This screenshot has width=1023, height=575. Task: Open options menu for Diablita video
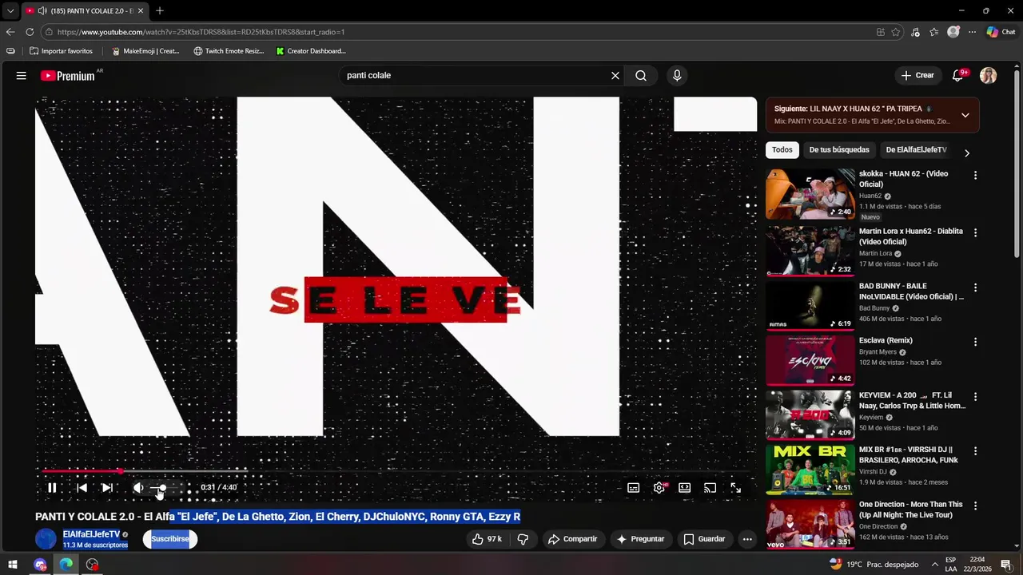975,232
